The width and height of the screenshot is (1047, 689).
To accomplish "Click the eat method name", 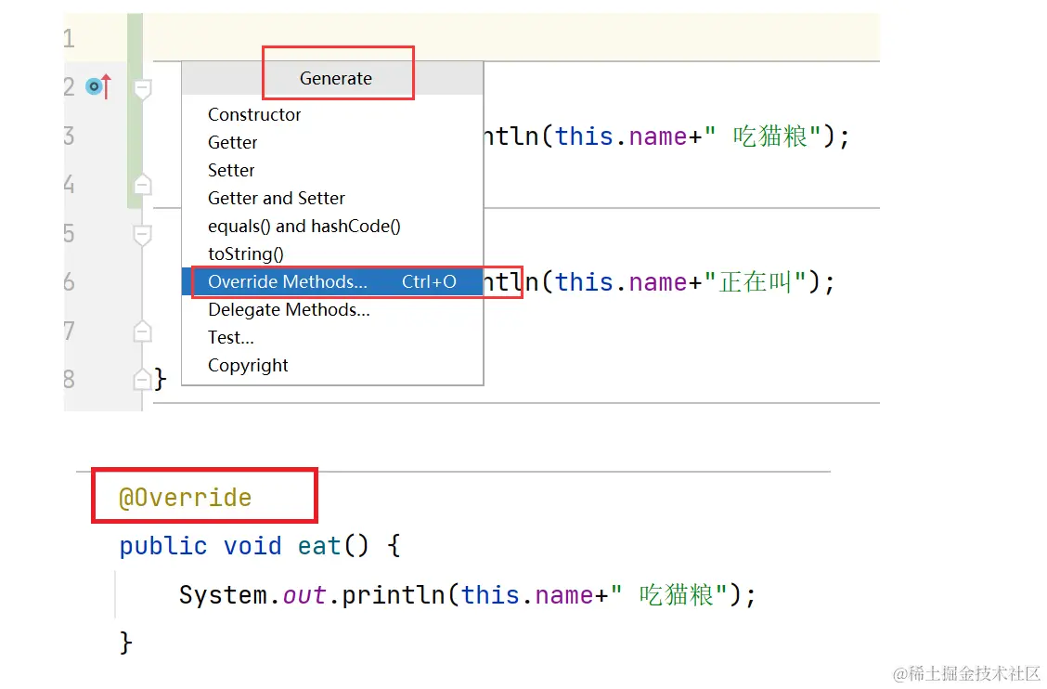I will [319, 546].
